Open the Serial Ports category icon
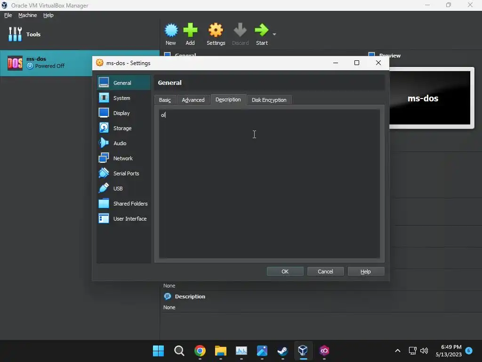This screenshot has width=482, height=362. pos(104,173)
